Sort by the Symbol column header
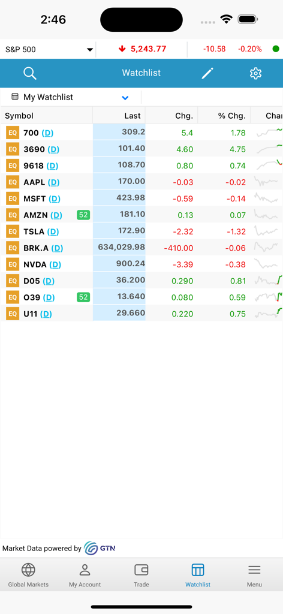Screen dimensions: 283x614 click(x=19, y=116)
